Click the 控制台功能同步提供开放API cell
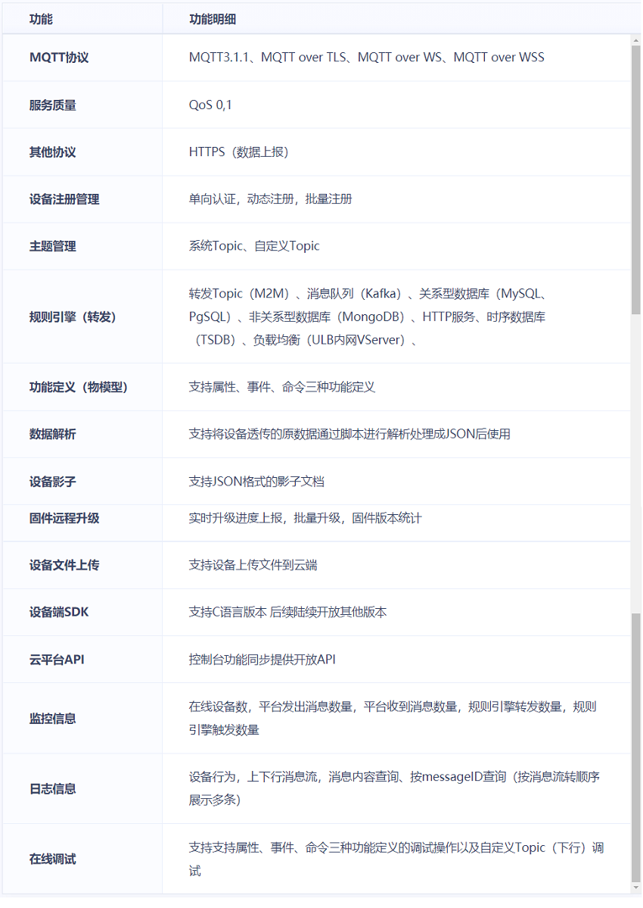 point(262,660)
